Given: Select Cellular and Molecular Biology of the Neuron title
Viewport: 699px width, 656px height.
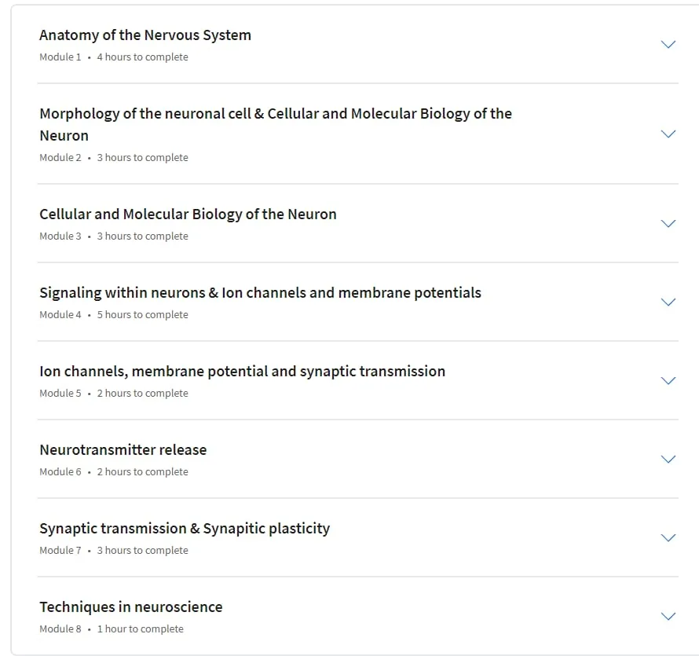Looking at the screenshot, I should coord(188,214).
